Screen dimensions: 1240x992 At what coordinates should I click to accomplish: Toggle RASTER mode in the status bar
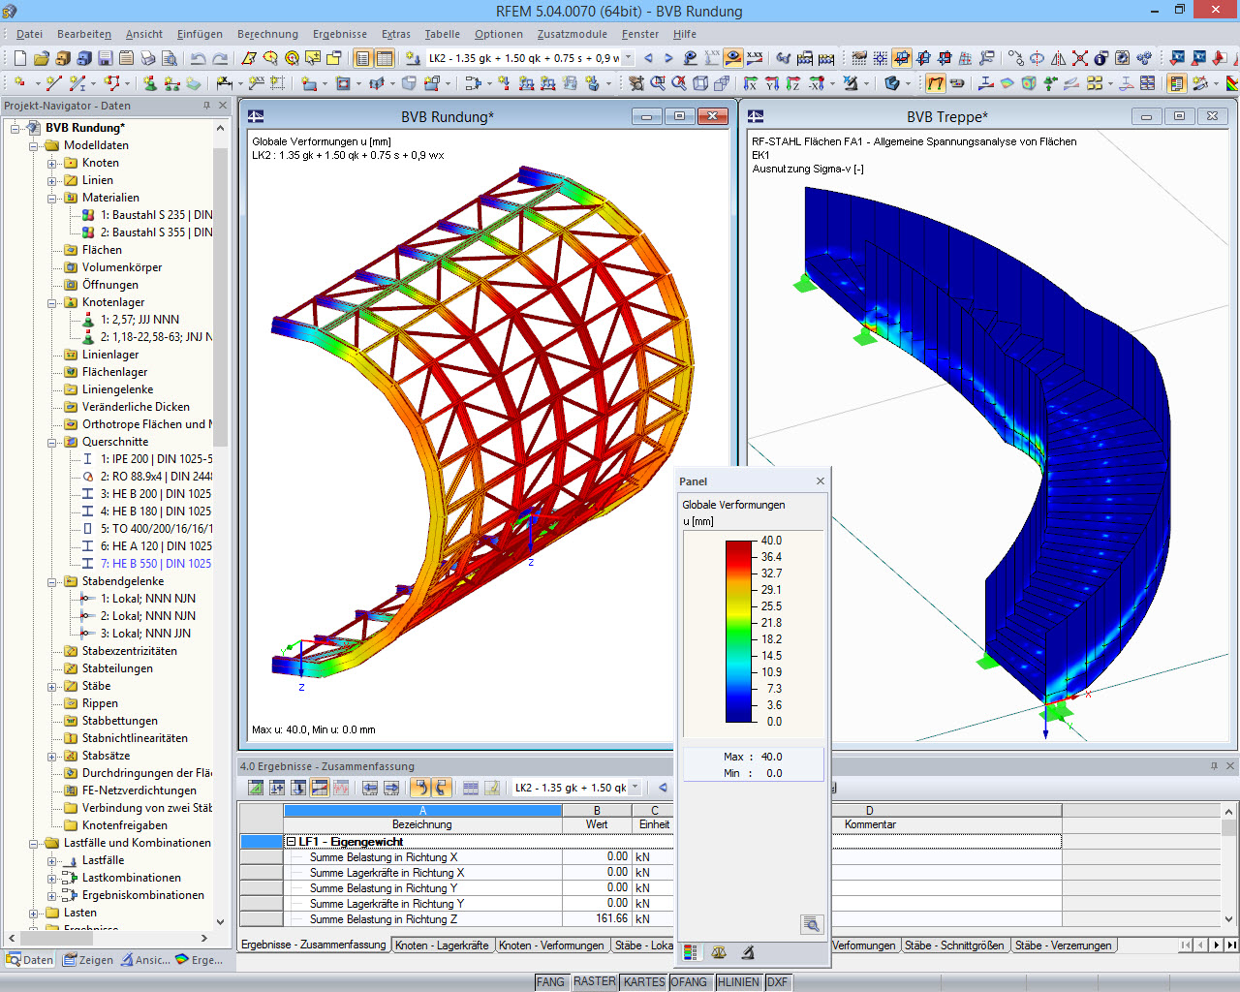pos(594,981)
